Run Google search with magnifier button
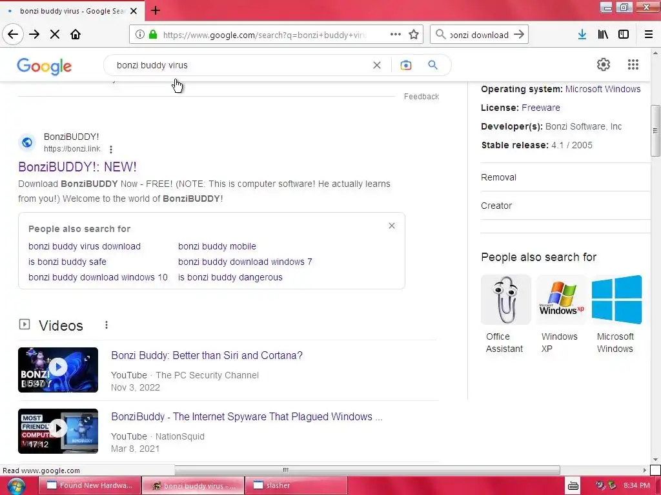The width and height of the screenshot is (661, 495). [x=432, y=65]
